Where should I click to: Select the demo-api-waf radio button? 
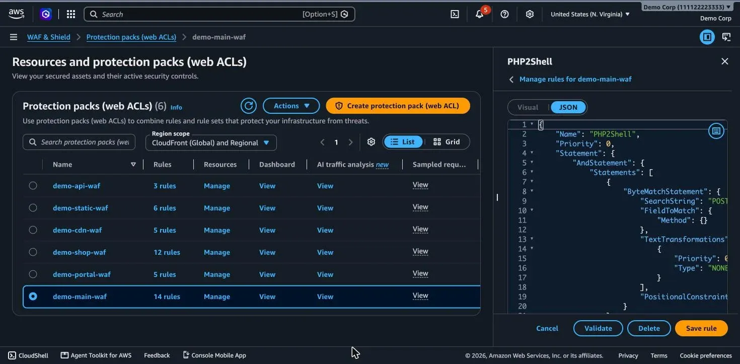tap(33, 185)
